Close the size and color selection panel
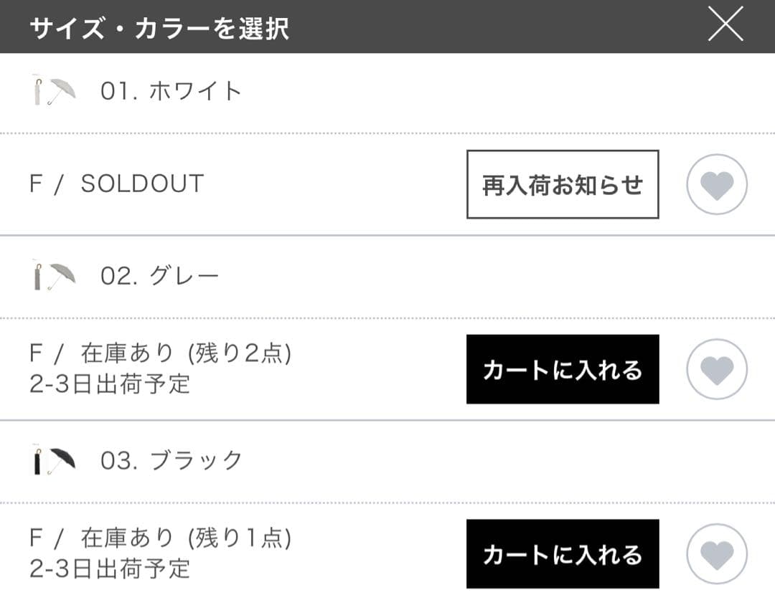The image size is (775, 600). pyautogui.click(x=725, y=26)
